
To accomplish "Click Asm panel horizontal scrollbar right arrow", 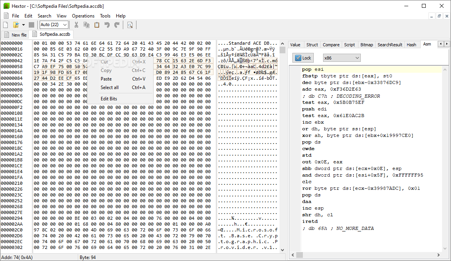I will tap(438, 255).
